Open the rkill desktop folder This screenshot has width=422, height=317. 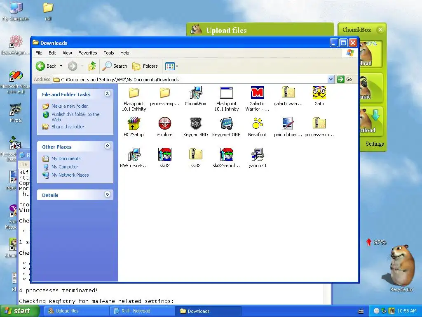pos(48,11)
